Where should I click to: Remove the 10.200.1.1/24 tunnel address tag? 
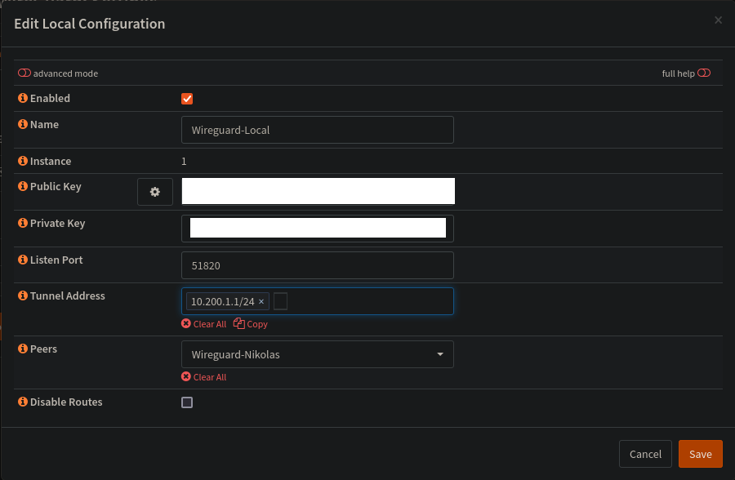point(261,302)
